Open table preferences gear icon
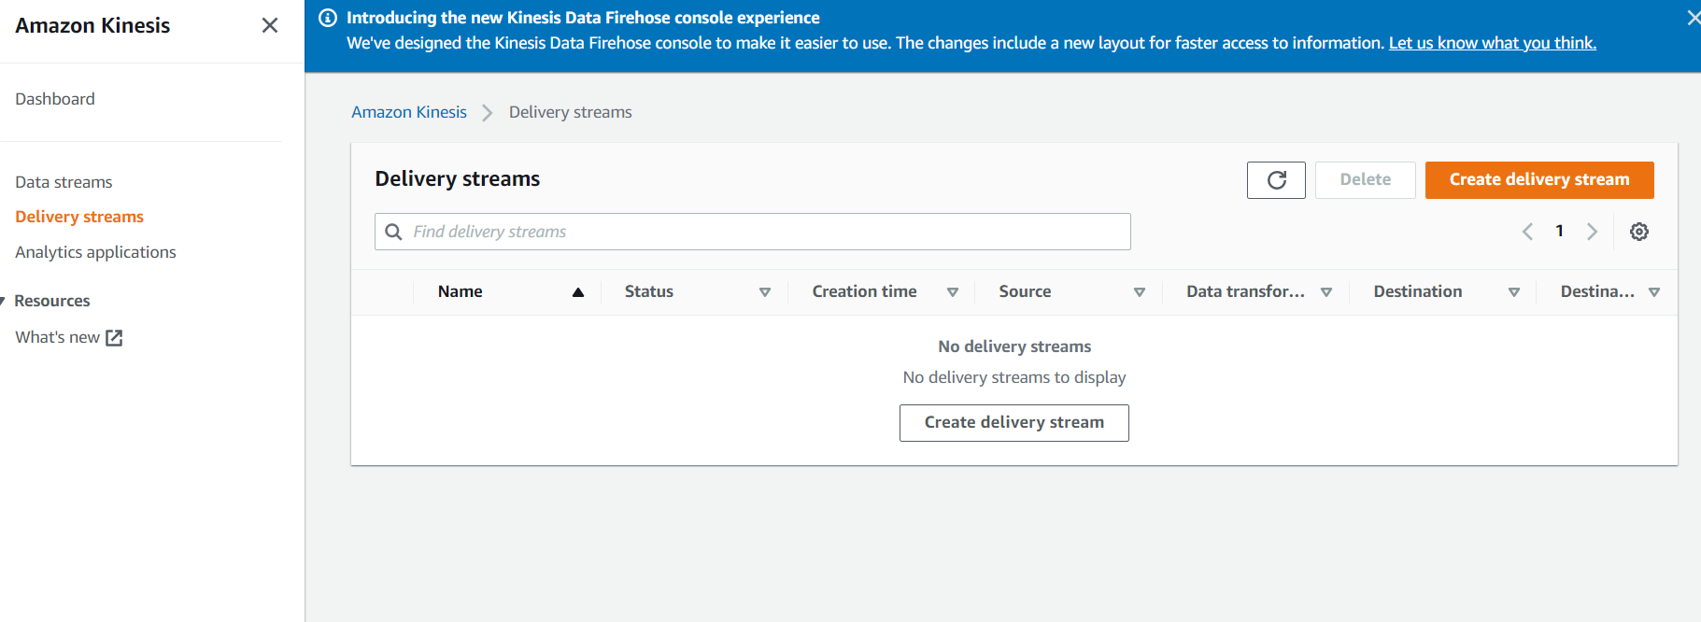Screen dimensions: 1701x622 click(x=1639, y=232)
